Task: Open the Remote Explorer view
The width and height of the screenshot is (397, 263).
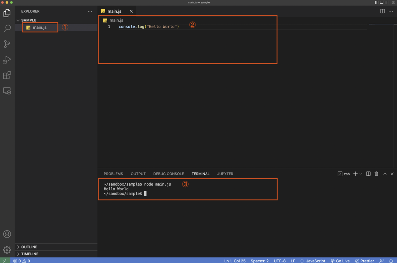Action: pyautogui.click(x=7, y=91)
